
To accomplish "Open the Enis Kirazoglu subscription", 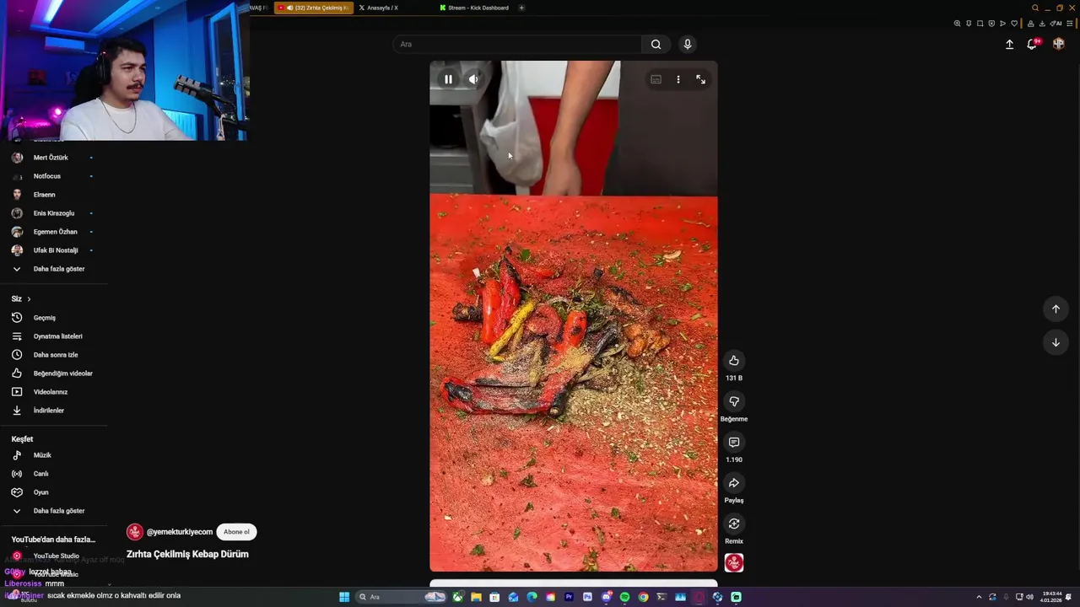I will tap(53, 213).
